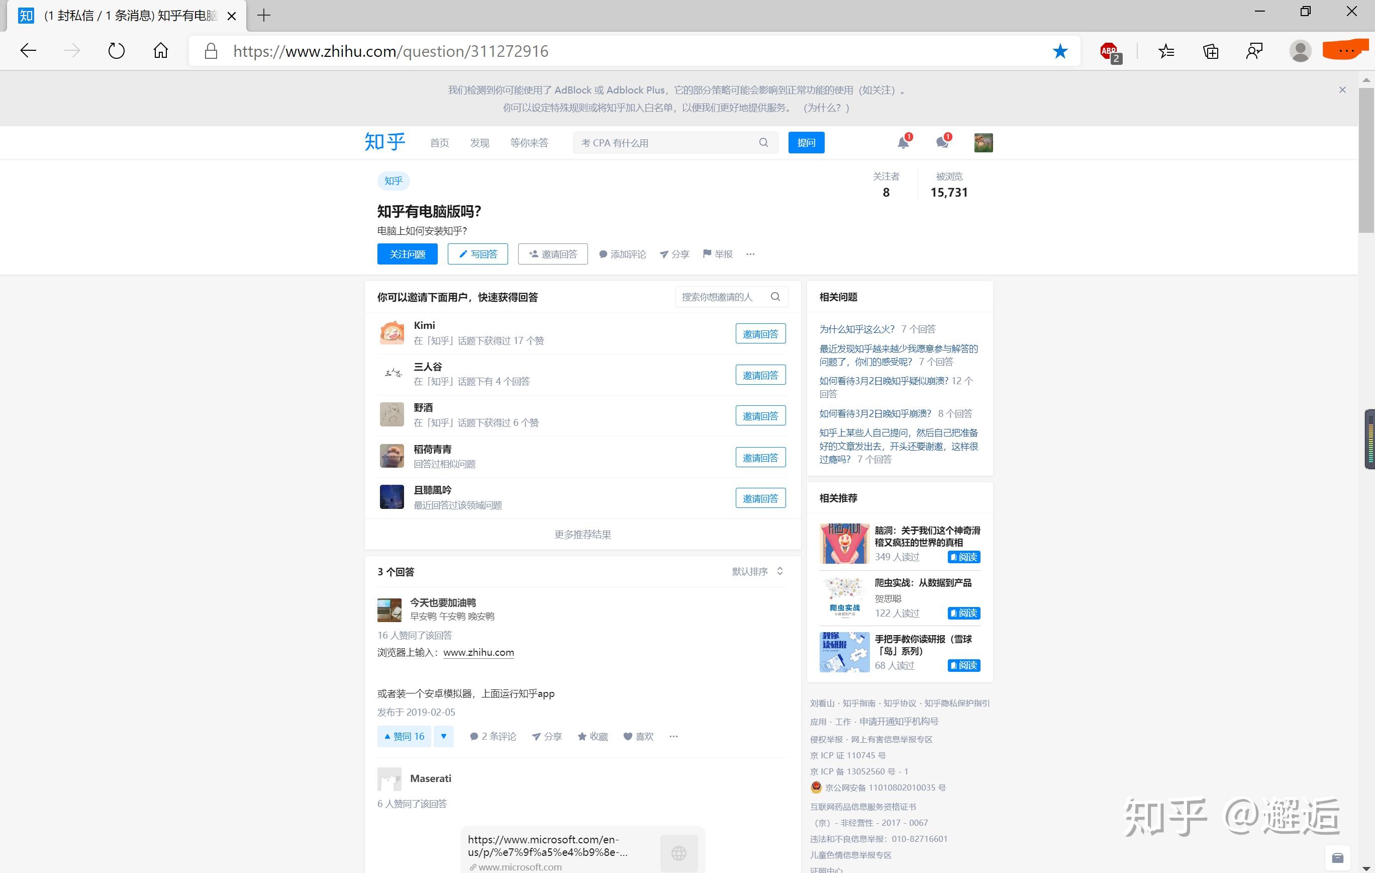This screenshot has height=873, width=1375.
Task: Click search magnifier in Zhihu search box
Action: click(x=763, y=143)
